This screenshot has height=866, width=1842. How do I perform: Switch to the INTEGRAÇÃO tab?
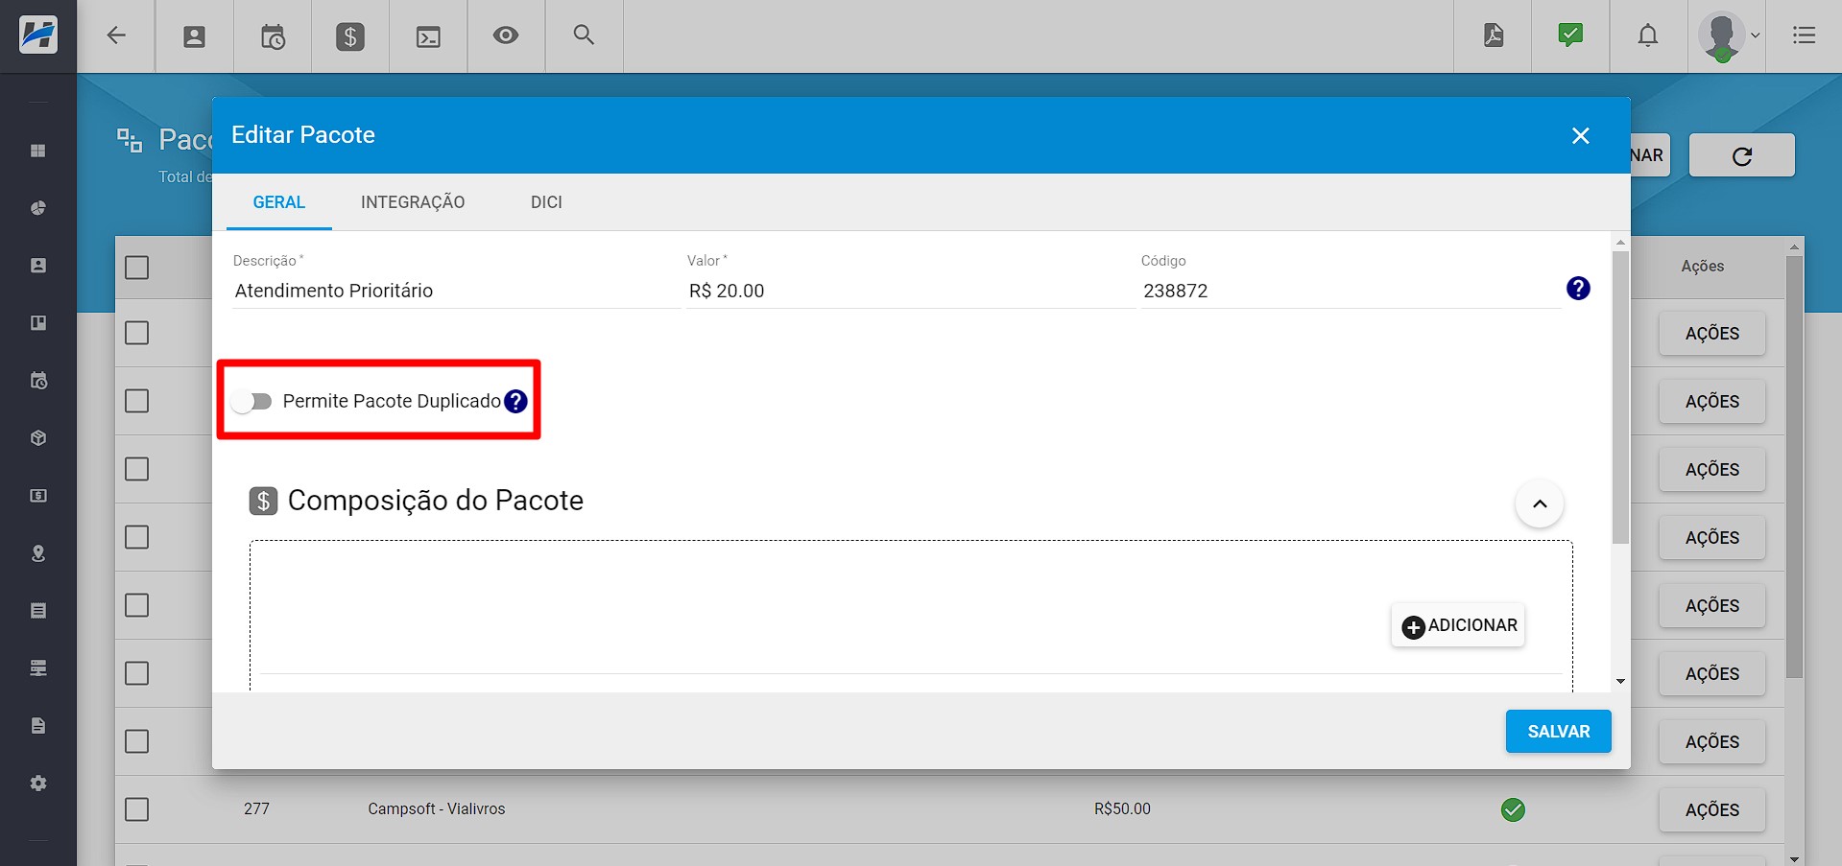tap(413, 202)
